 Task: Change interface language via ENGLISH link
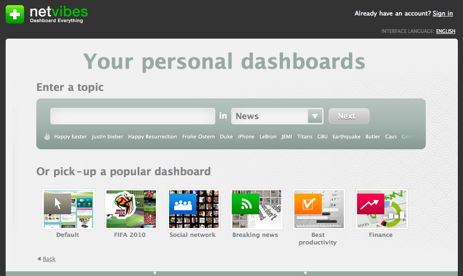click(446, 31)
